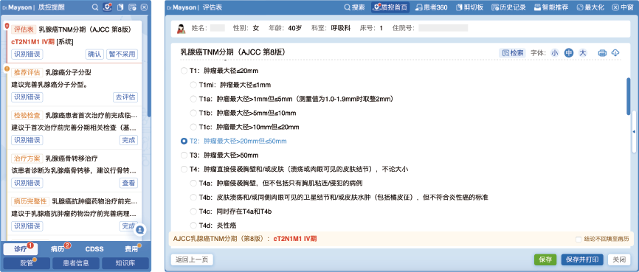Select T1c radio option
The image size is (639, 272).
pyautogui.click(x=193, y=127)
